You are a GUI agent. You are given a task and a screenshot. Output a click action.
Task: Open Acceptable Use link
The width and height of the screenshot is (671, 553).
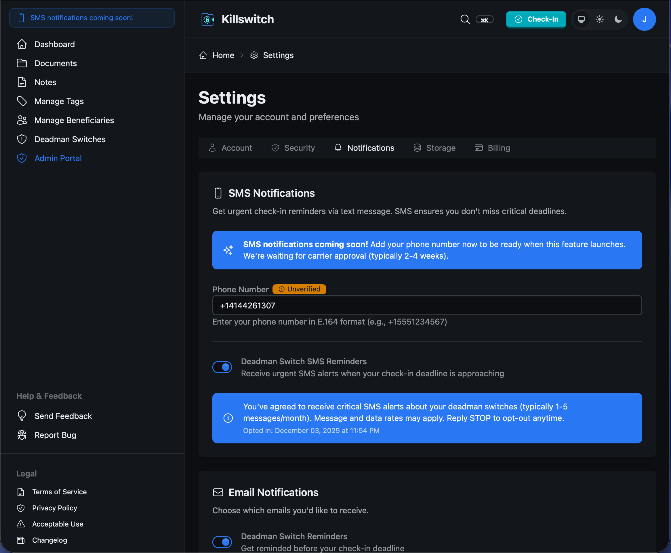(58, 524)
